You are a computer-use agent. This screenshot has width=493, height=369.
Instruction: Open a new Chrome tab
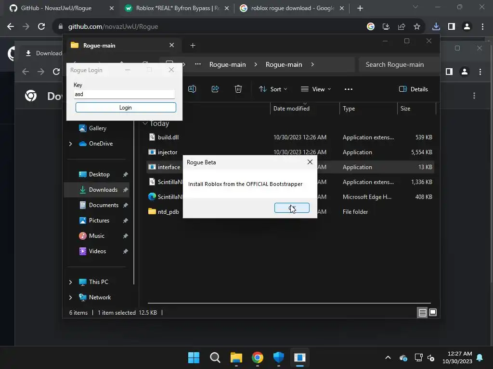(x=360, y=8)
